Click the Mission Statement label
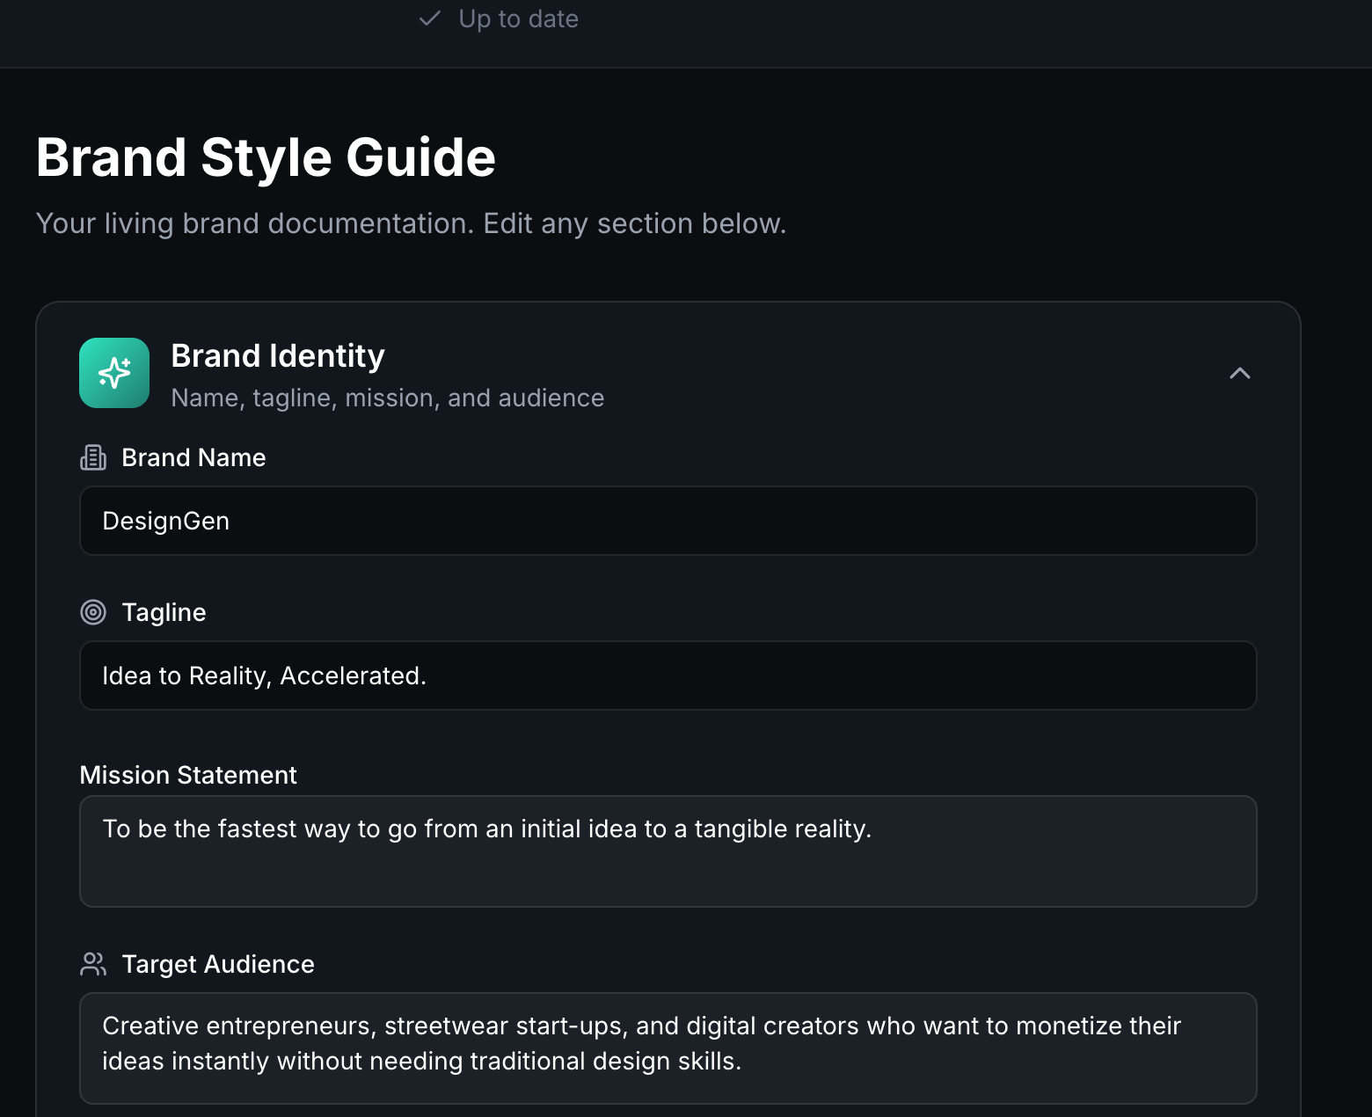 (x=188, y=775)
